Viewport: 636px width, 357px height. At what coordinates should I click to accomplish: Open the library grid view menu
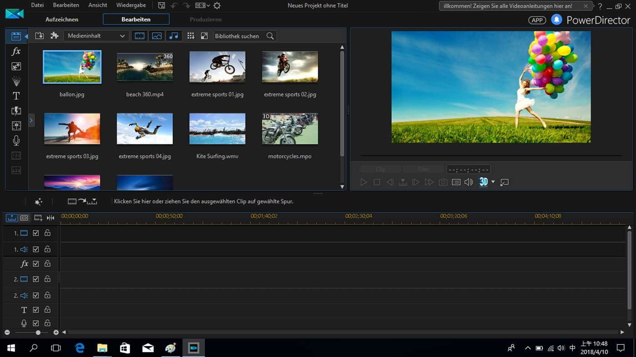(191, 36)
